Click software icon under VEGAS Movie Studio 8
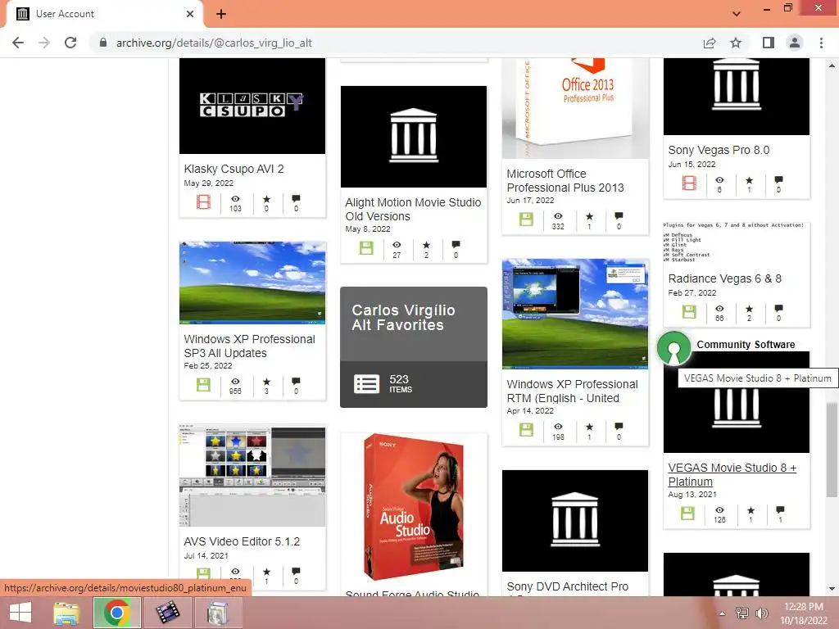839x629 pixels. coord(687,514)
